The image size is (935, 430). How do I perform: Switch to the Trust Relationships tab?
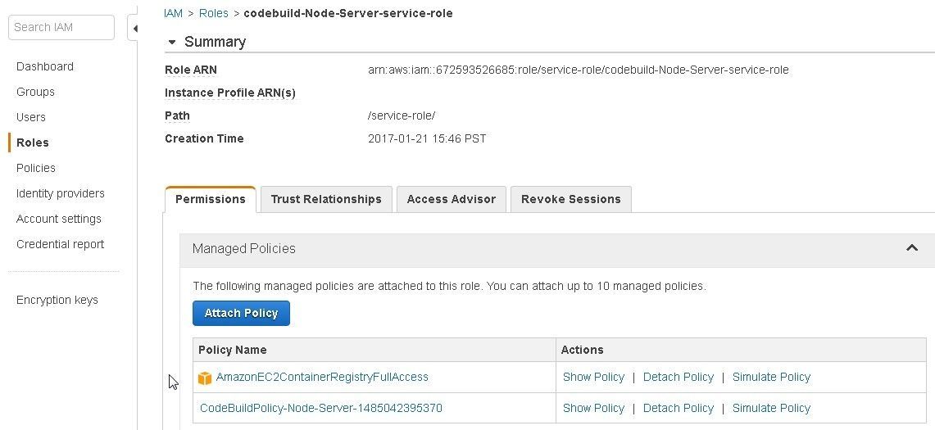point(326,199)
